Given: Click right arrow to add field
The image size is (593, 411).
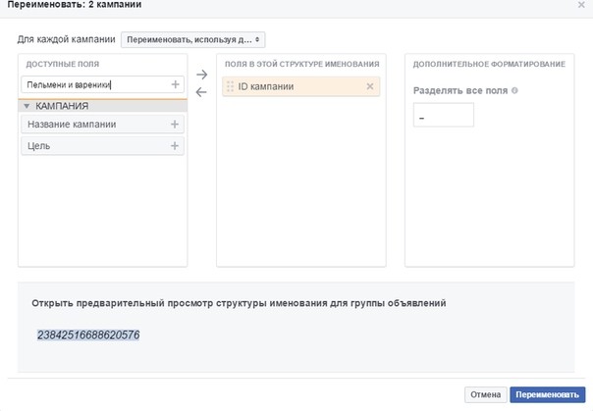Looking at the screenshot, I should coord(202,75).
